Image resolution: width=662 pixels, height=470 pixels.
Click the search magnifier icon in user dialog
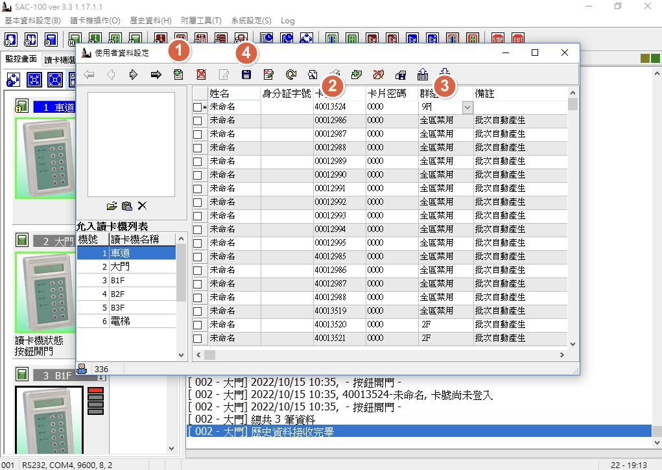pos(313,75)
